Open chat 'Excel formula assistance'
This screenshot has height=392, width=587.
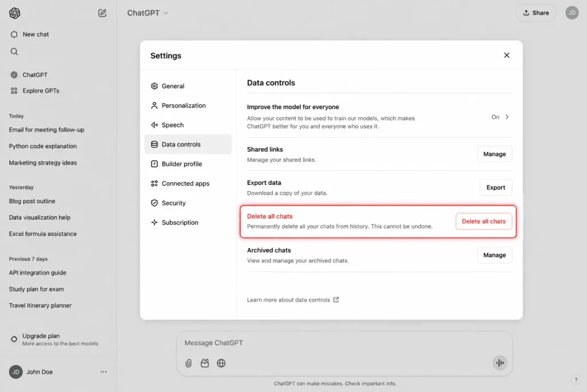[x=42, y=234]
